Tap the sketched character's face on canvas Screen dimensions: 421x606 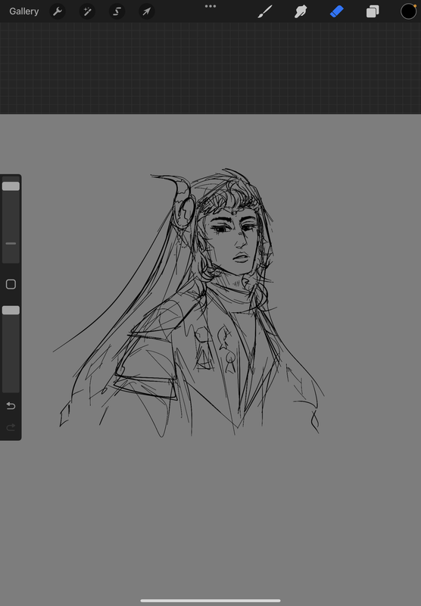click(x=234, y=242)
